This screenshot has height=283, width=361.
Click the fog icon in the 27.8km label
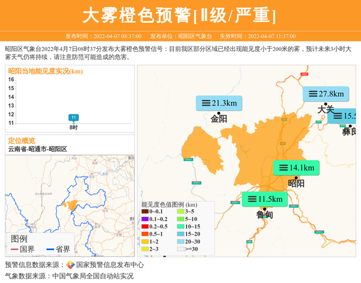[x=313, y=94]
